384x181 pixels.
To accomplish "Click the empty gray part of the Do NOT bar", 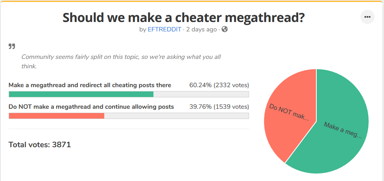I will (176, 116).
